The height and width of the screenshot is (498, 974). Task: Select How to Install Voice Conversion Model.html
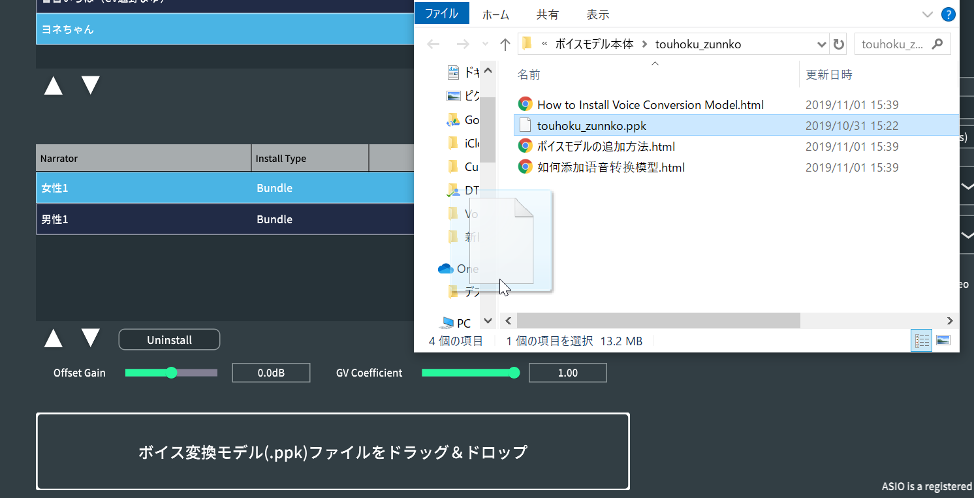(x=650, y=104)
